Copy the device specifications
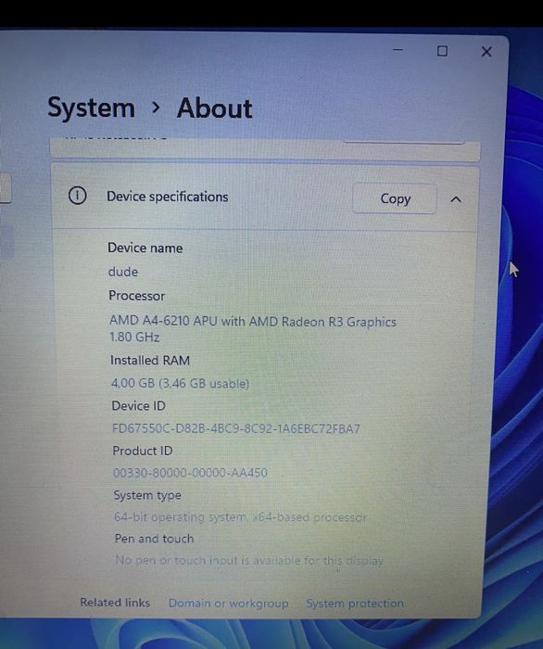Viewport: 543px width, 649px height. click(395, 199)
